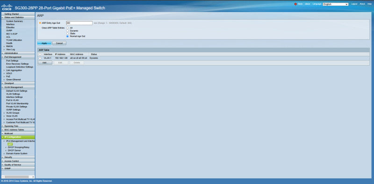Screen dimensions: 374x184
Task: Select Normal Age Out radio button
Action: point(67,36)
